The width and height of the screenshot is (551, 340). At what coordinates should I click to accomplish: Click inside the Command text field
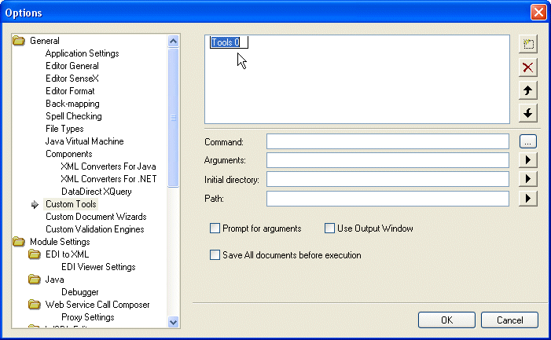(388, 141)
